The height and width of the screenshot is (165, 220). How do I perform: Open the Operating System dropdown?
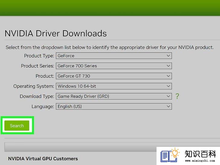114,86
